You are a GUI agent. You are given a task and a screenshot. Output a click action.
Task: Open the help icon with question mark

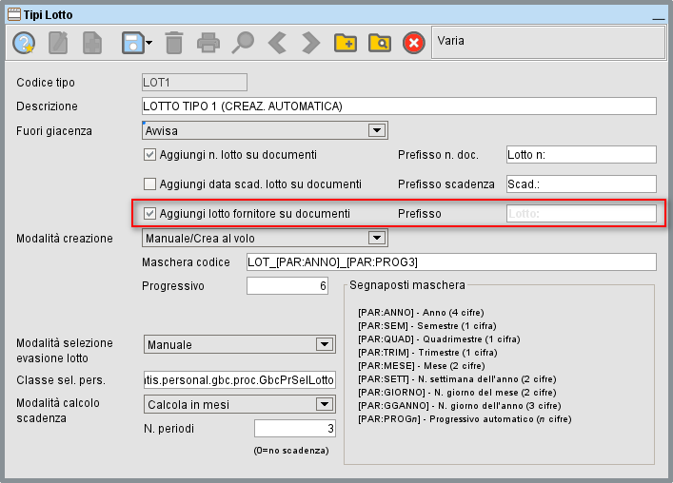pos(24,43)
